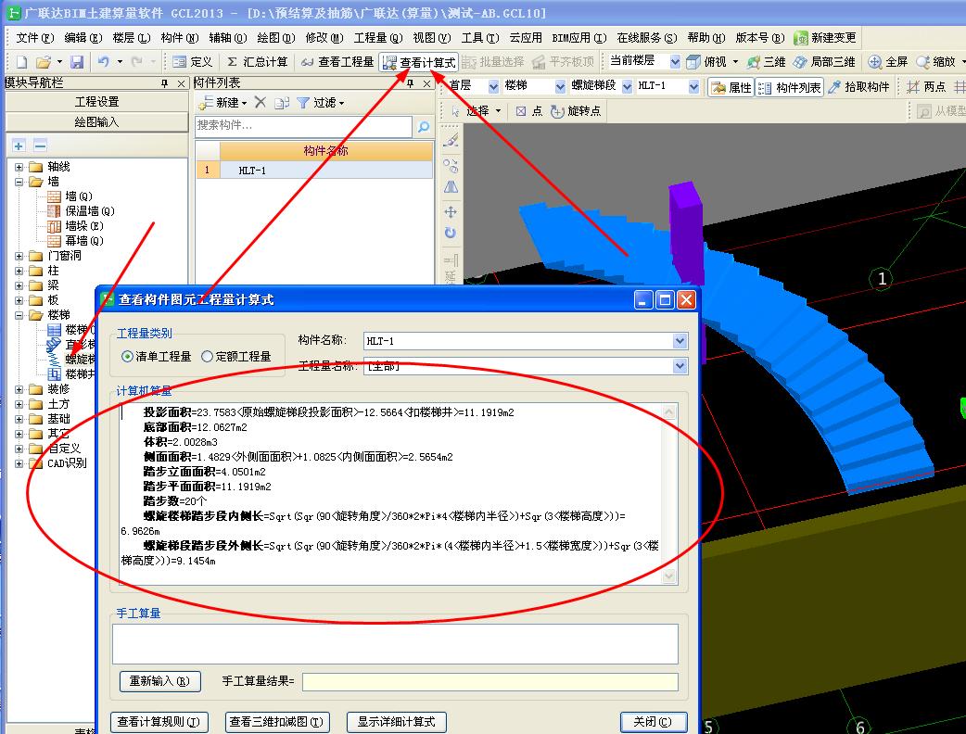The height and width of the screenshot is (734, 966).
Task: Open the 构件名称 HLT-1 dropdown
Action: tap(680, 340)
